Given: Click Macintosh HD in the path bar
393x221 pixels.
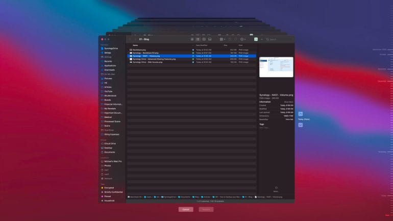Looking at the screenshot, I should click(x=135, y=197).
